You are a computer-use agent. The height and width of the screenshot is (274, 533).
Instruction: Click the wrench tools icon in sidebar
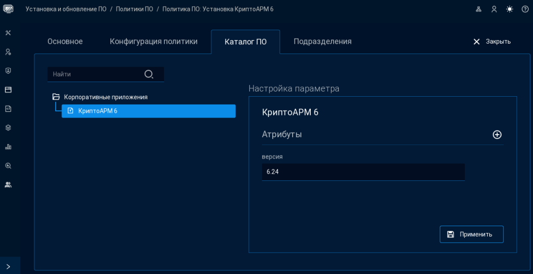[8, 33]
